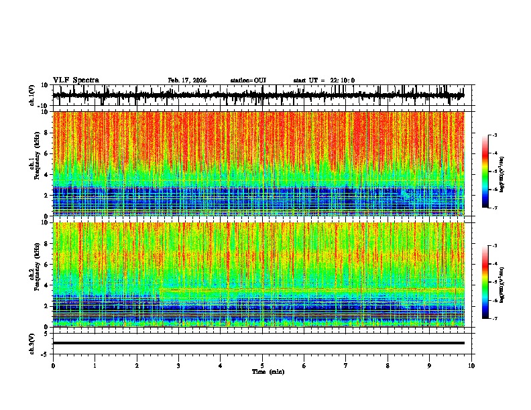Click the ch.2 spectrogram plot area
The image size is (531, 410).
[x=259, y=275]
